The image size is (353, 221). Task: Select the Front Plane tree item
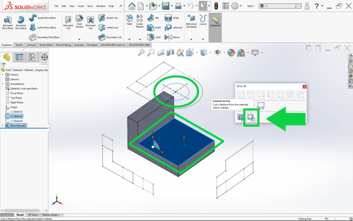[x=15, y=93]
